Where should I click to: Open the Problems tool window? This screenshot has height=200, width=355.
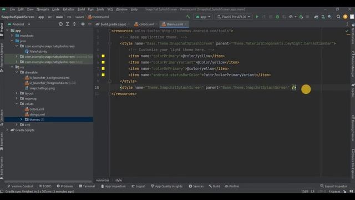pyautogui.click(x=65, y=186)
